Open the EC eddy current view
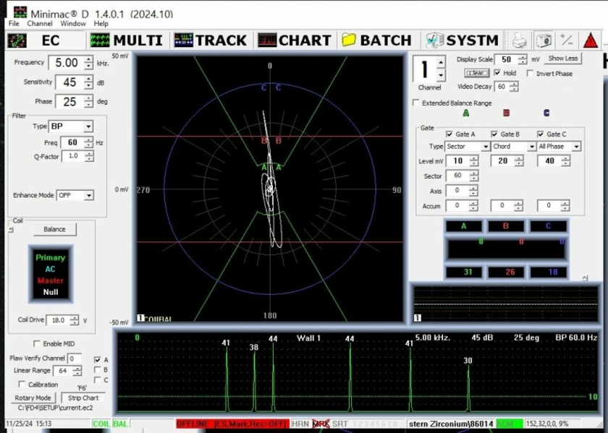Image resolution: width=608 pixels, height=433 pixels. pos(43,40)
